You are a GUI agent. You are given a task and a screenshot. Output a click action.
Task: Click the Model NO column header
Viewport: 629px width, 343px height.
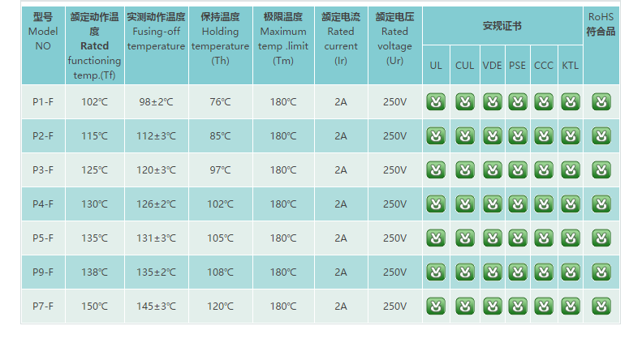(43, 32)
